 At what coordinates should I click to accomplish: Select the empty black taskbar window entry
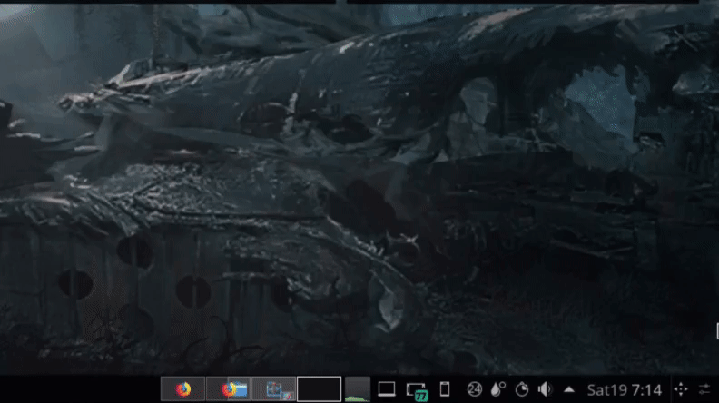[x=320, y=389]
